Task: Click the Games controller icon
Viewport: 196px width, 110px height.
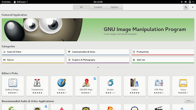Action: point(4,60)
